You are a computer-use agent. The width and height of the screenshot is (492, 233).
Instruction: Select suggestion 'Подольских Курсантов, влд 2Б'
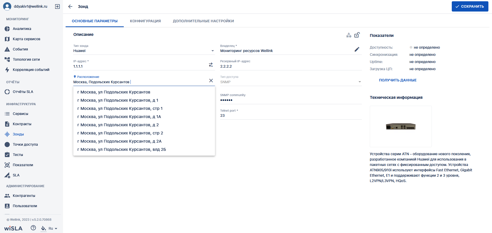pos(144,150)
